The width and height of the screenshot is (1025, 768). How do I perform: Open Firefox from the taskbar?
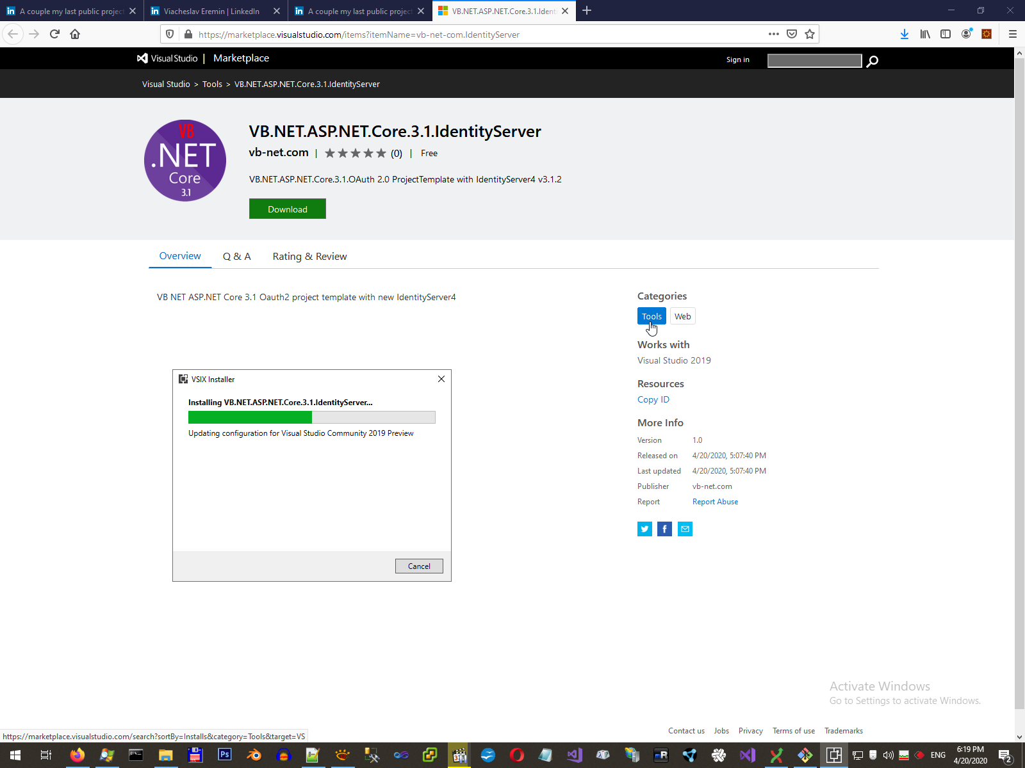tap(77, 755)
